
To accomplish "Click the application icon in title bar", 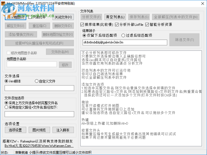I will [x=3, y=3].
